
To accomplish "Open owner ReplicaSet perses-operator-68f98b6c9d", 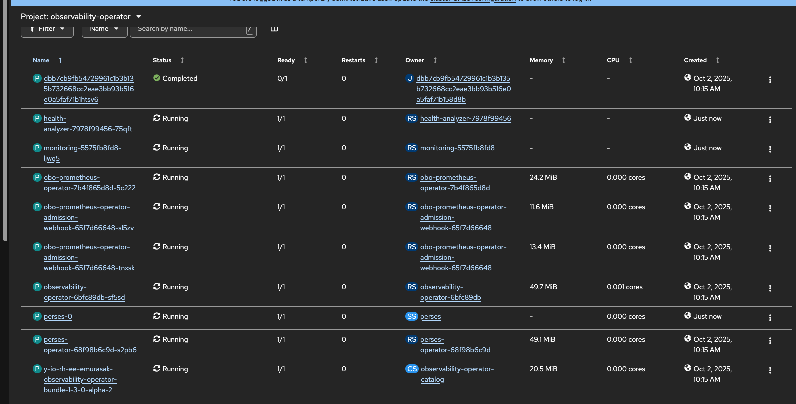I will point(455,345).
